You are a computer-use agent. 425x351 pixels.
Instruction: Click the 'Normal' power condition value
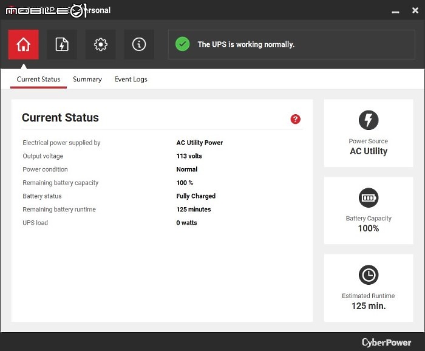pyautogui.click(x=187, y=169)
